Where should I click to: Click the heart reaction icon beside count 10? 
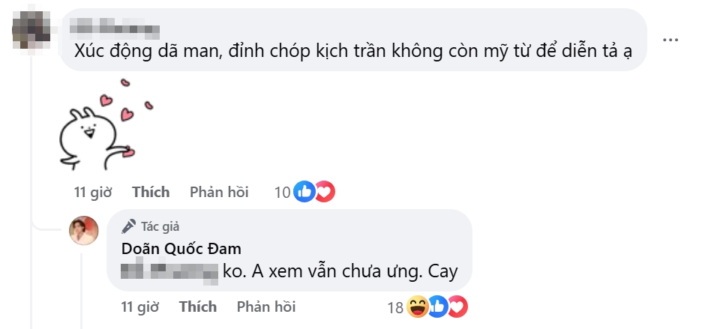(324, 192)
